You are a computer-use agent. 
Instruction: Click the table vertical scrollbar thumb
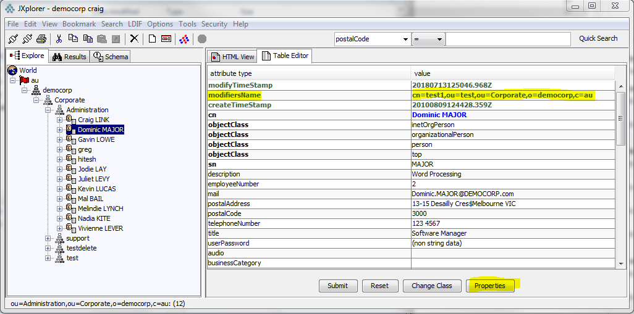pyautogui.click(x=620, y=118)
